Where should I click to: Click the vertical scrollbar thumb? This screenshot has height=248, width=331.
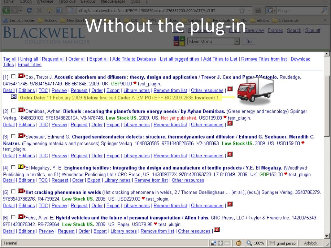click(326, 106)
